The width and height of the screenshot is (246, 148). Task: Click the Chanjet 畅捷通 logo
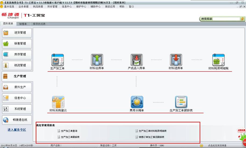tap(10, 16)
